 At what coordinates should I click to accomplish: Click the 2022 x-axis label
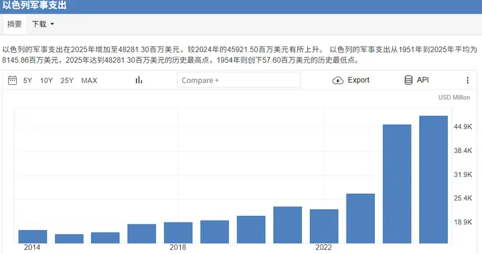[x=323, y=247]
